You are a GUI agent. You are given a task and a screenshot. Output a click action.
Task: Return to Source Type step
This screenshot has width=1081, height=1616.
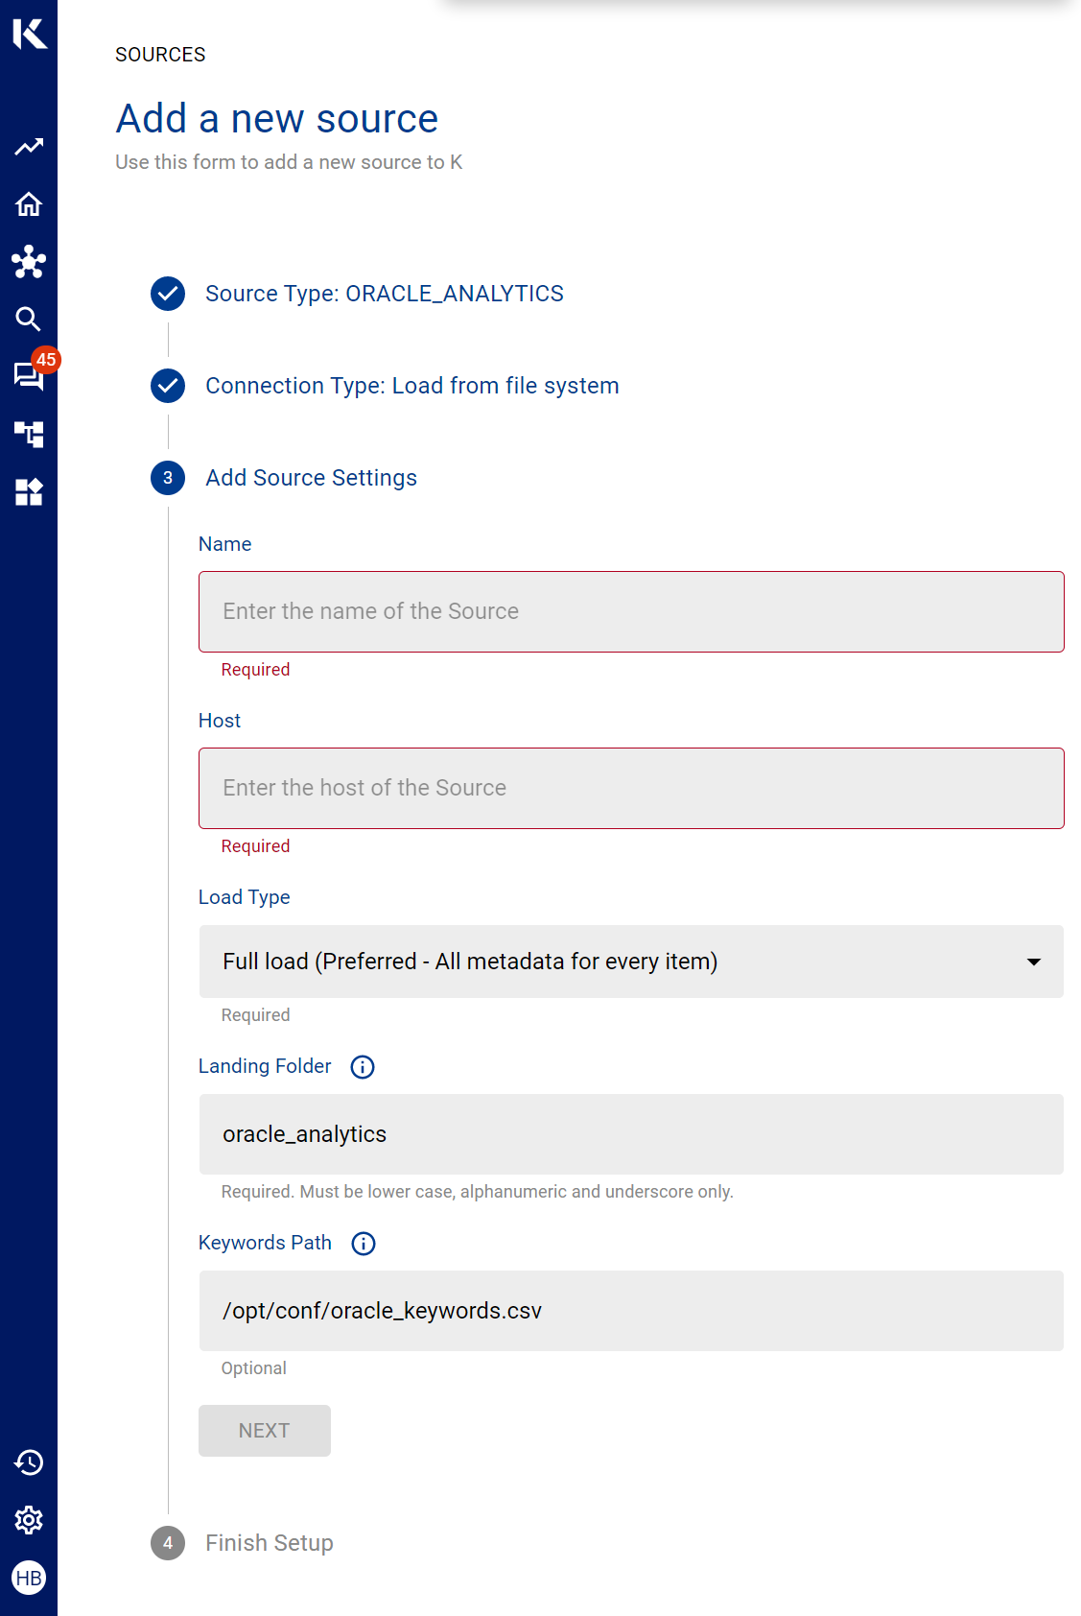[x=384, y=294]
